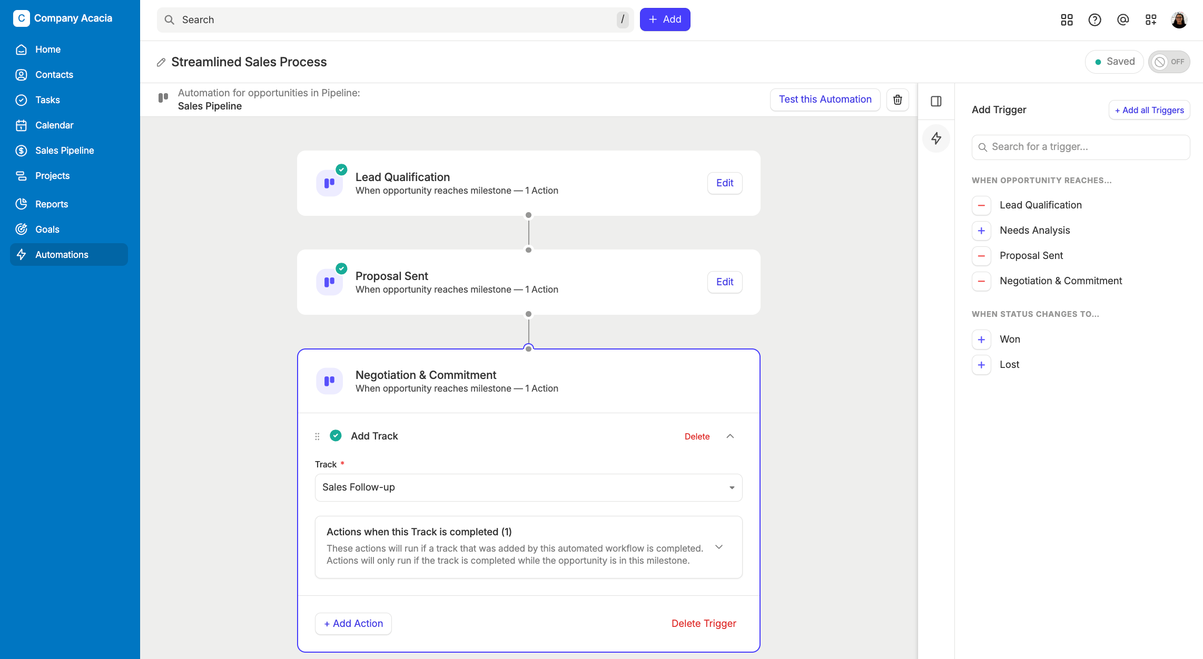Open the Home page in sidebar
Image resolution: width=1203 pixels, height=659 pixels.
[x=69, y=49]
